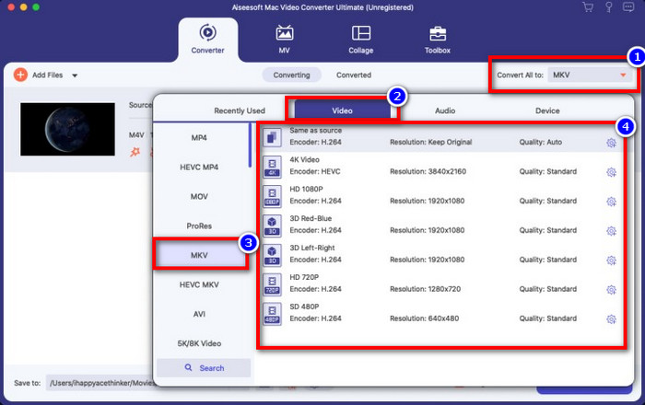Open settings gear for SD 480P
645x405 pixels.
tap(611, 318)
